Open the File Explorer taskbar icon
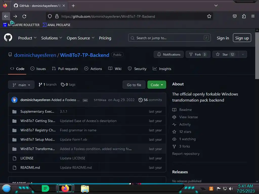The width and height of the screenshot is (259, 194). coord(85,188)
